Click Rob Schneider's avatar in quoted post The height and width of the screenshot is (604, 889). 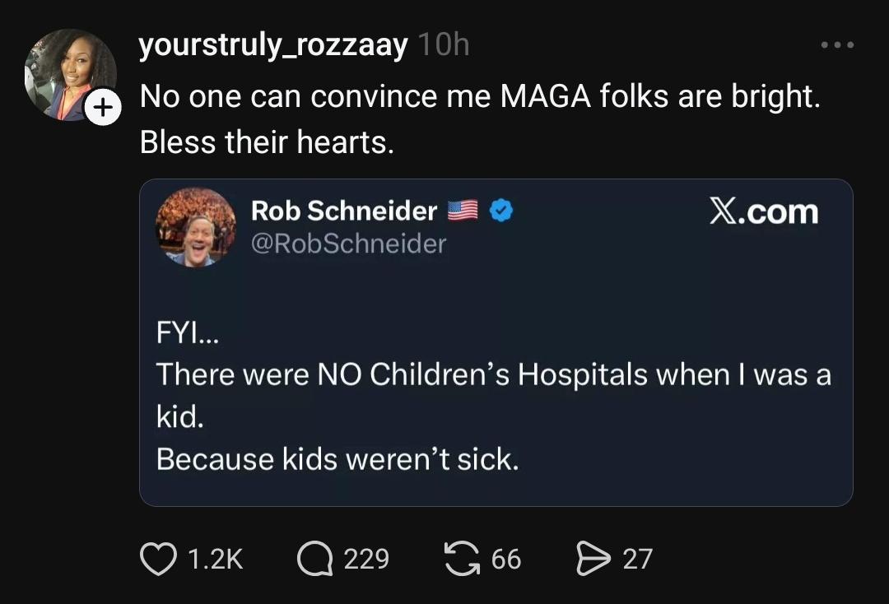[x=196, y=226]
